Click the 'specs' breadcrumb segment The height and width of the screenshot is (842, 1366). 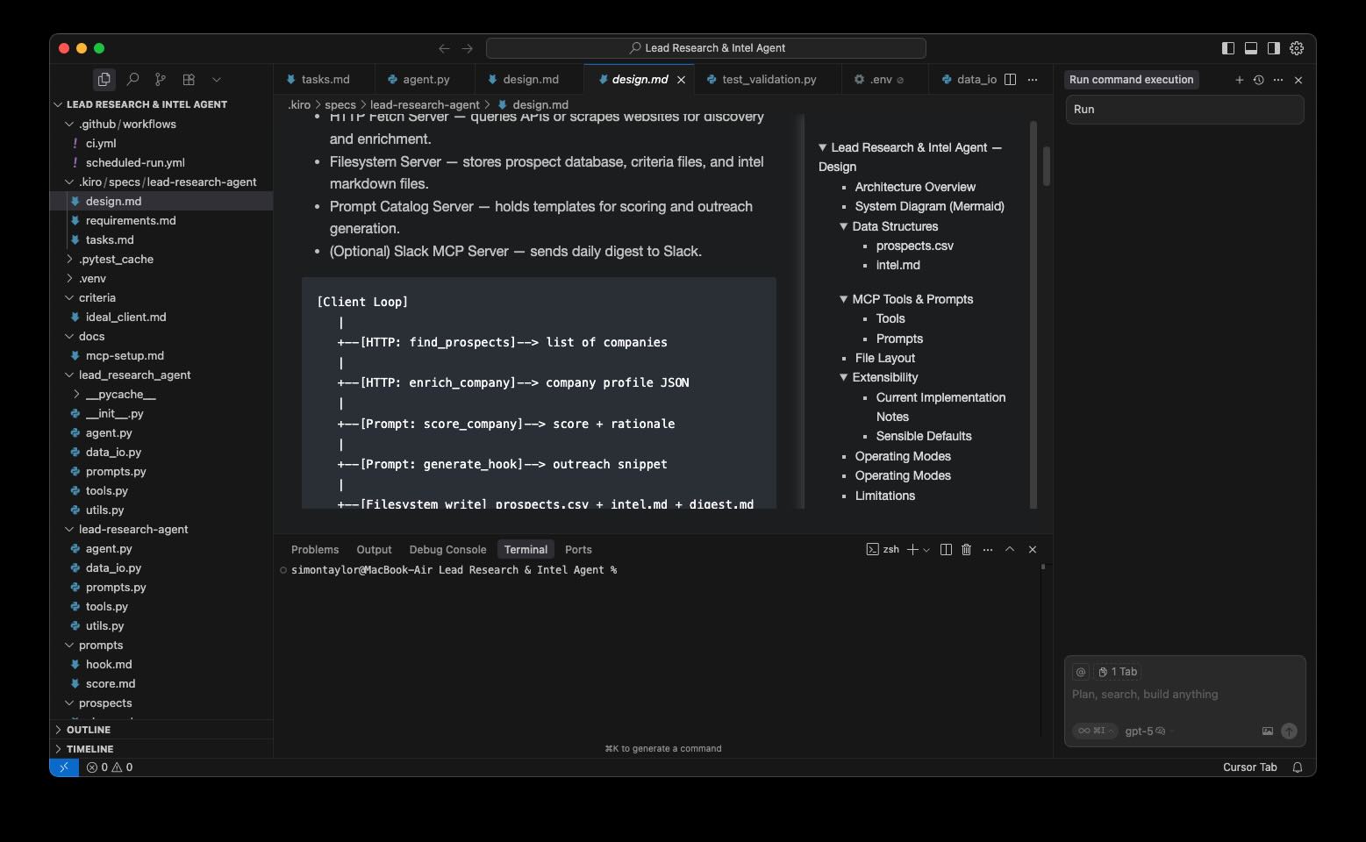[x=340, y=104]
